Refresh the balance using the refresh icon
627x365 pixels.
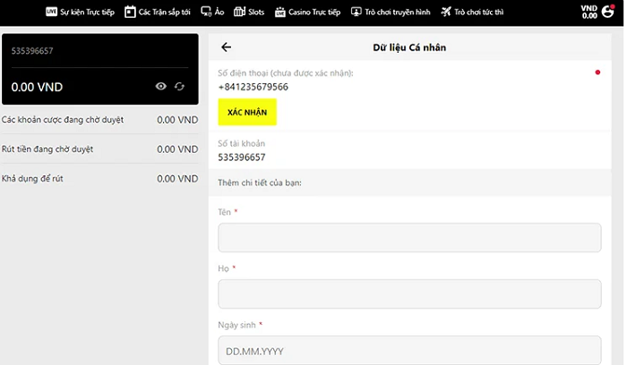pos(180,87)
